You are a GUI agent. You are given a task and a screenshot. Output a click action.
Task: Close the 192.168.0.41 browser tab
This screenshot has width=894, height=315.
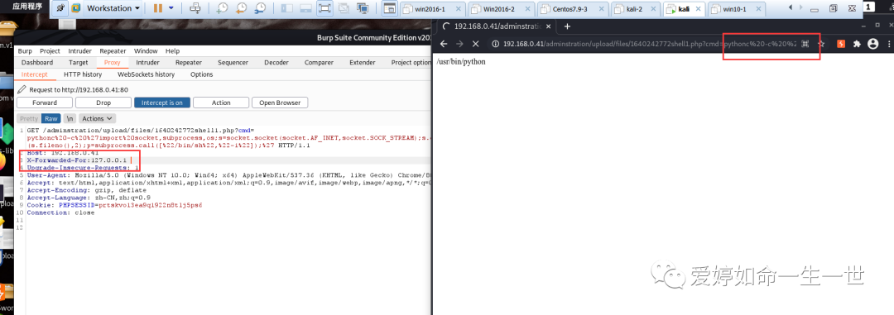[x=549, y=26]
